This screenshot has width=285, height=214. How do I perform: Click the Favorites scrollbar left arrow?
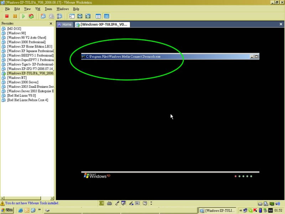click(2, 198)
